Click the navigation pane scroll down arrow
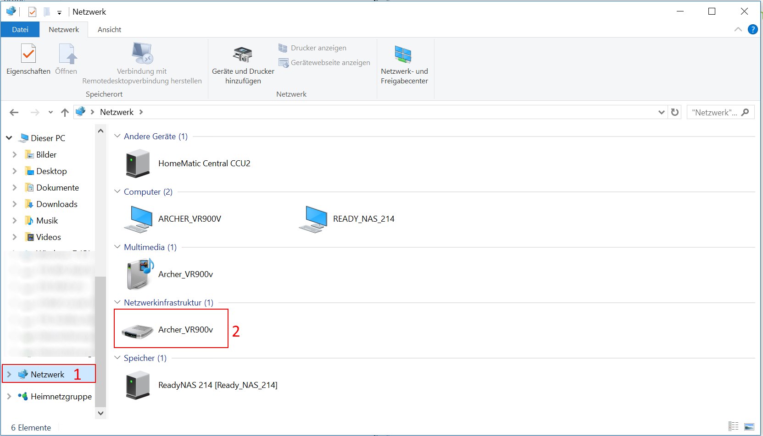This screenshot has width=763, height=436. [100, 413]
